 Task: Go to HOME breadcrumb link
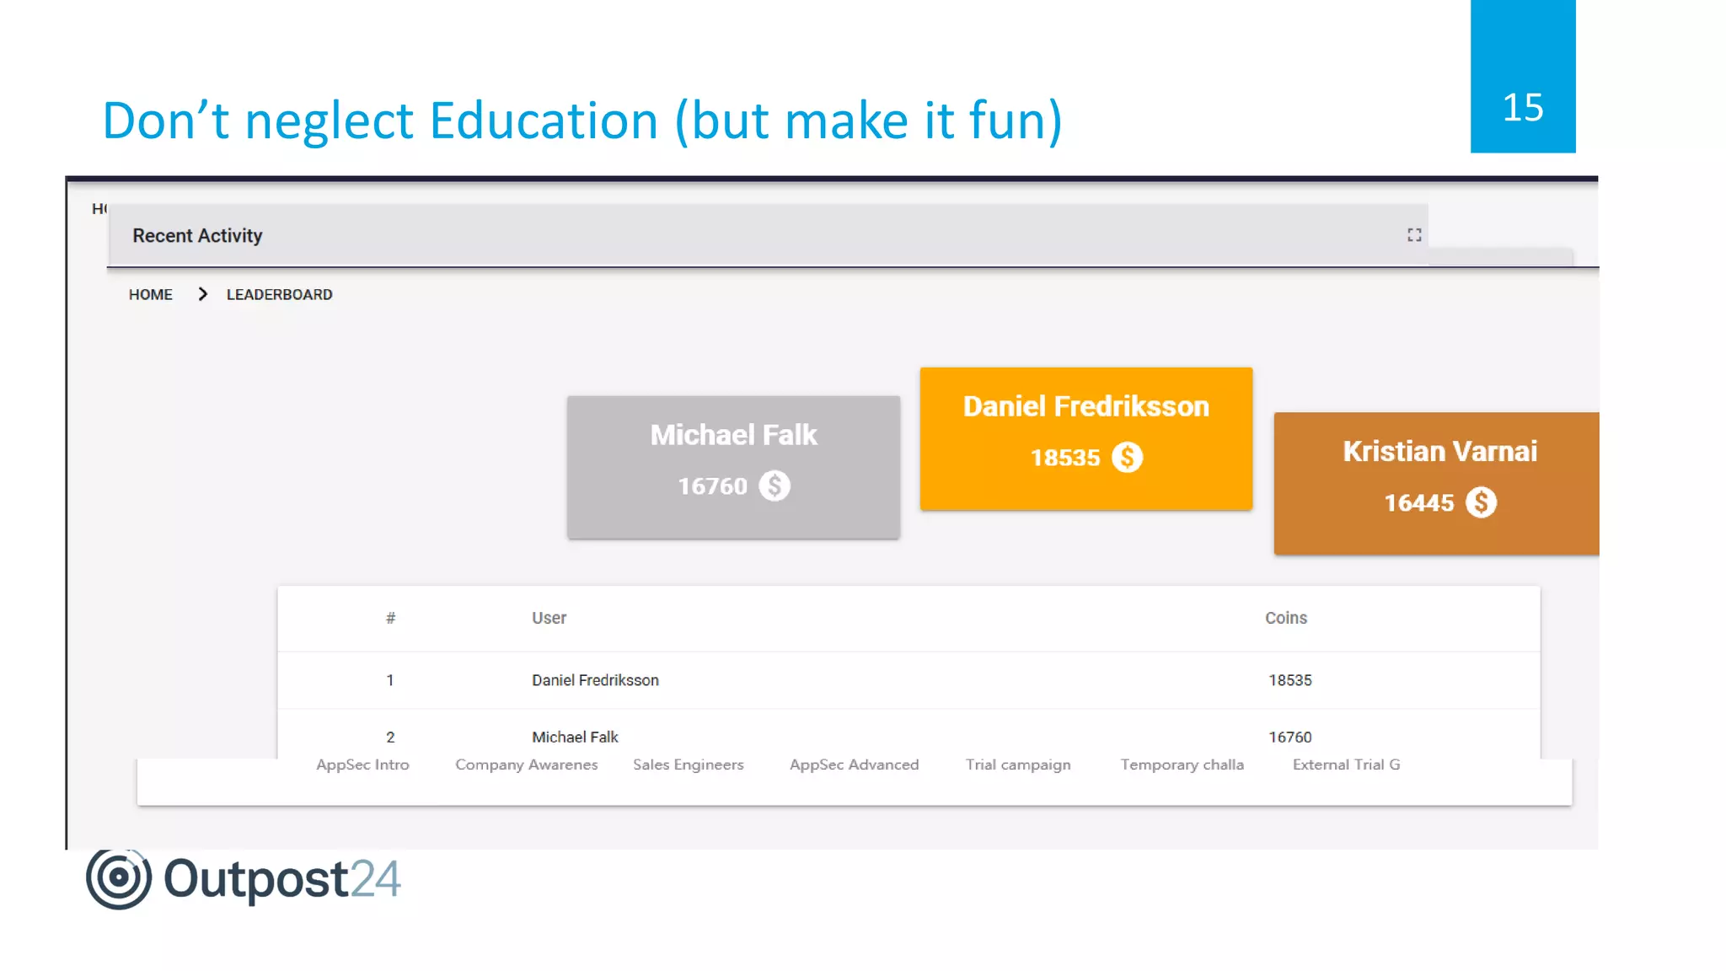pos(150,294)
